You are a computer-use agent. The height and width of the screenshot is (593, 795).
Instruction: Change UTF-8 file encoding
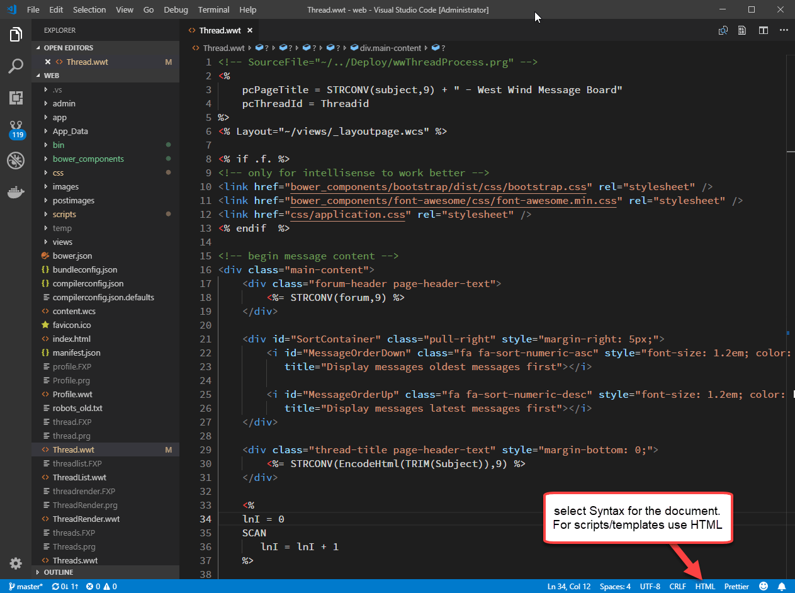click(650, 587)
